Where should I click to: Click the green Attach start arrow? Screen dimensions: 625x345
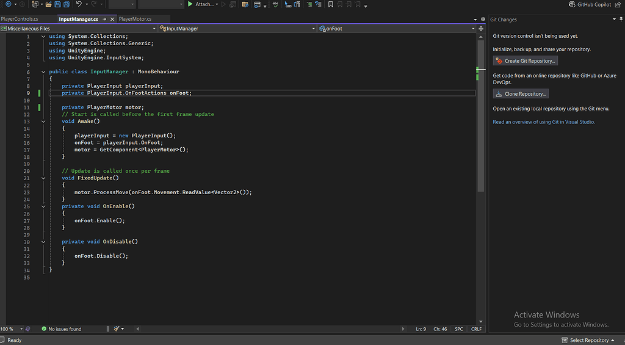(190, 4)
